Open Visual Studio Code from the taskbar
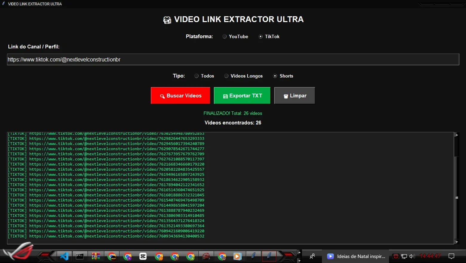 coord(64,256)
